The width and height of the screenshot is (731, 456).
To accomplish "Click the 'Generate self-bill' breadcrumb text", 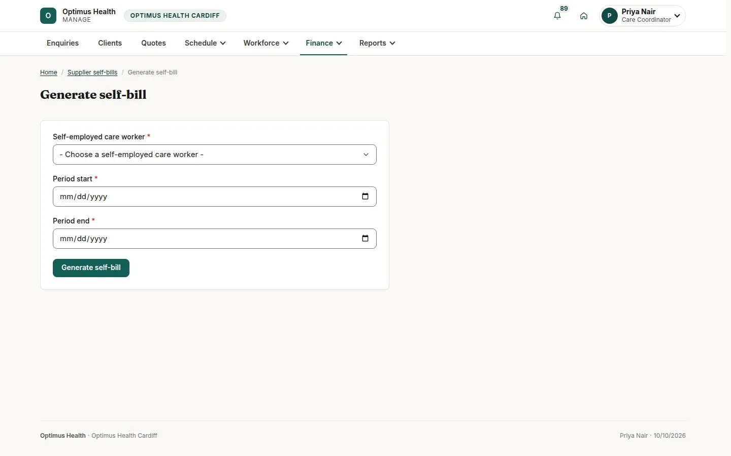I will [x=152, y=72].
